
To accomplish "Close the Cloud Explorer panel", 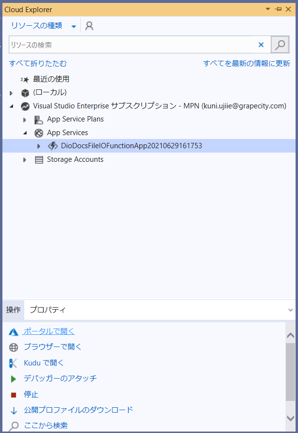I will click(x=288, y=9).
